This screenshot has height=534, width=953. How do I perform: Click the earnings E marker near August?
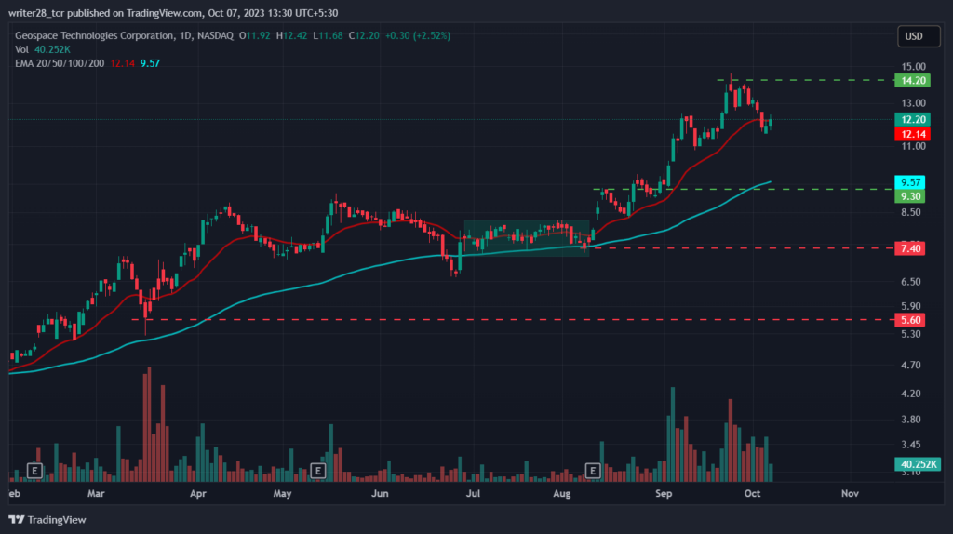[x=593, y=470]
